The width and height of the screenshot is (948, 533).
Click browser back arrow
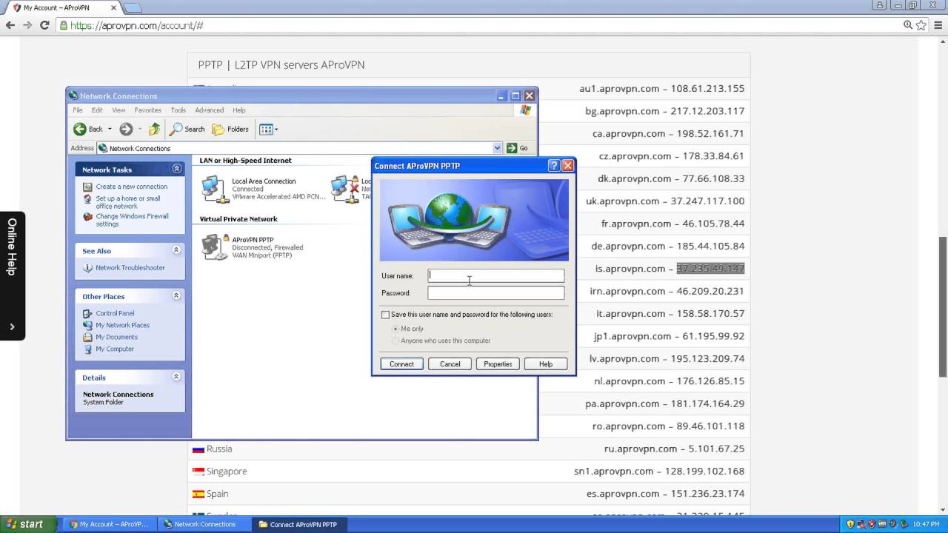coord(10,25)
